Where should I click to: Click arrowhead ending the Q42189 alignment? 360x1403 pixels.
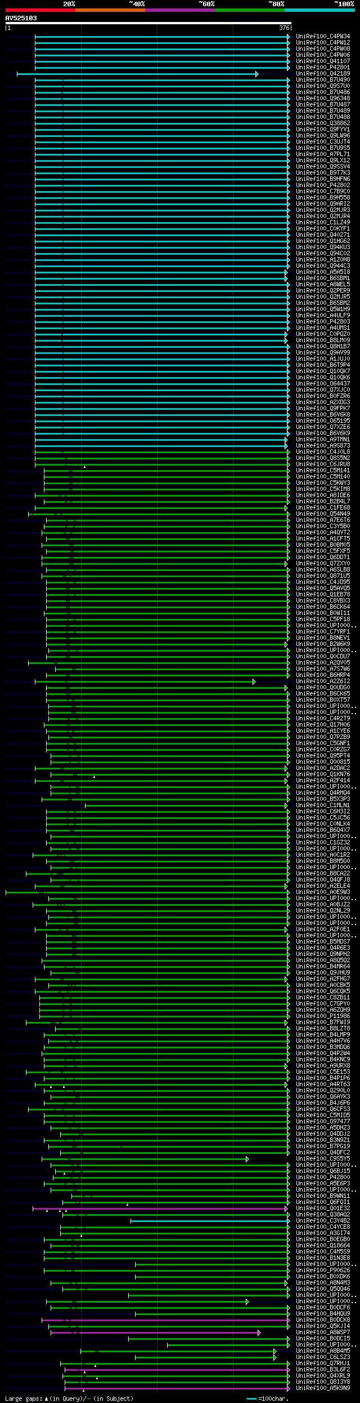tap(257, 74)
